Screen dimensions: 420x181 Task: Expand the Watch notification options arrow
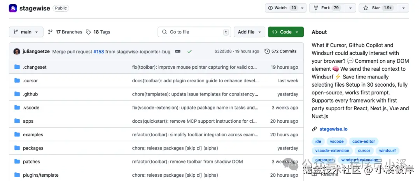tap(302, 8)
